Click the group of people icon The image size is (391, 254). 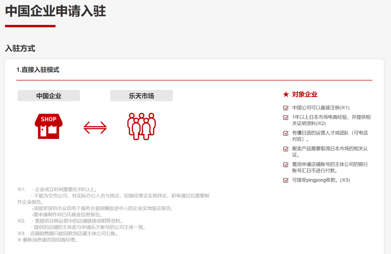pos(142,126)
